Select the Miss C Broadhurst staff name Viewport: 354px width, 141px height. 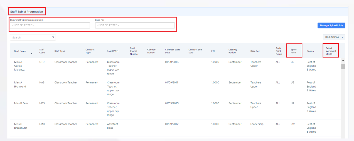tap(20, 126)
